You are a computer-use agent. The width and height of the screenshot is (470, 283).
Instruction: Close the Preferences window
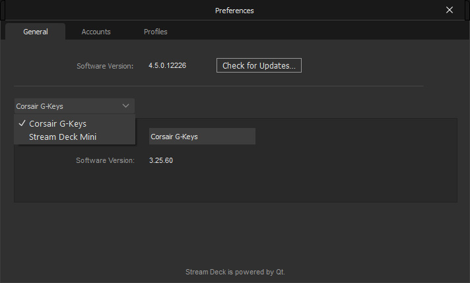click(x=450, y=10)
